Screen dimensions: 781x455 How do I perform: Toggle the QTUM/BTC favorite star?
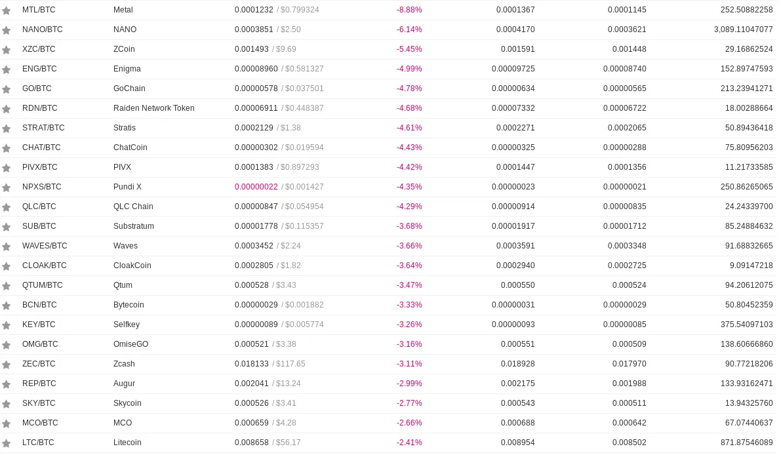coord(6,286)
